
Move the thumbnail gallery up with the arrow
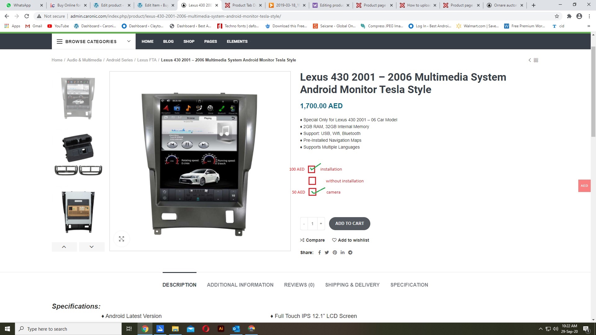pos(64,247)
